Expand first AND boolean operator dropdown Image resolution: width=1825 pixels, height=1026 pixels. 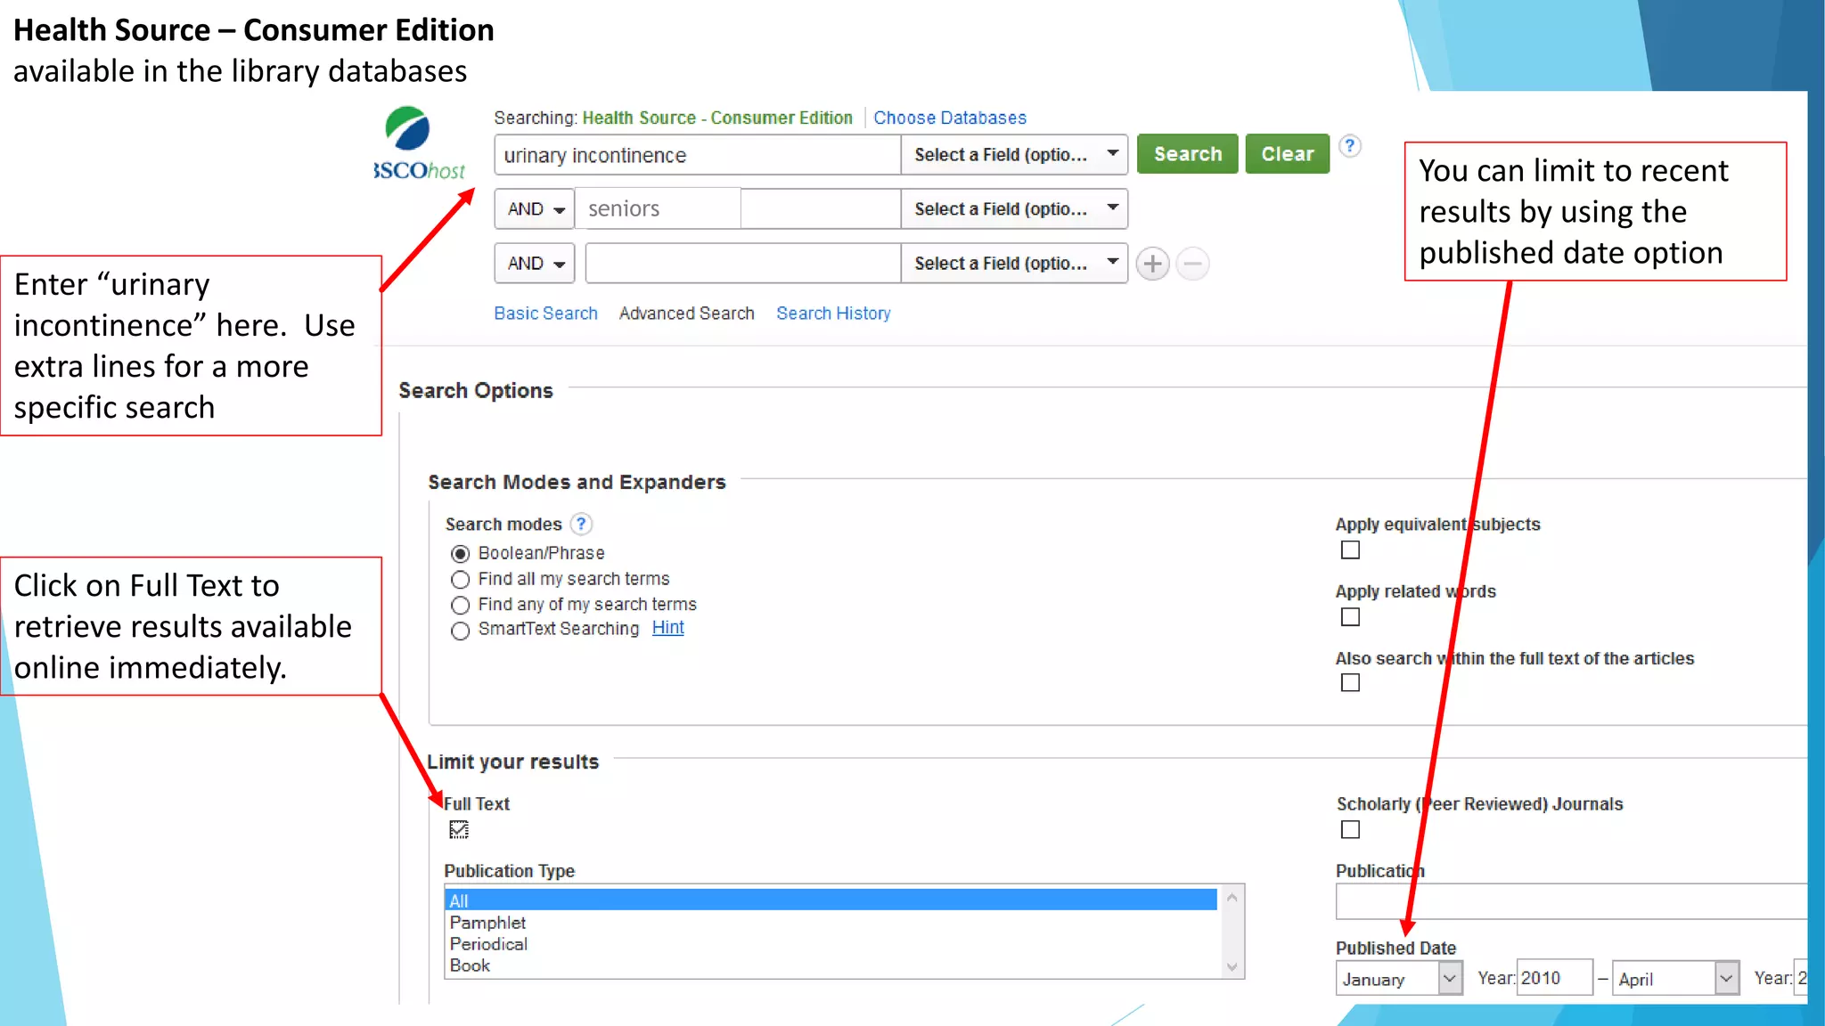point(535,209)
